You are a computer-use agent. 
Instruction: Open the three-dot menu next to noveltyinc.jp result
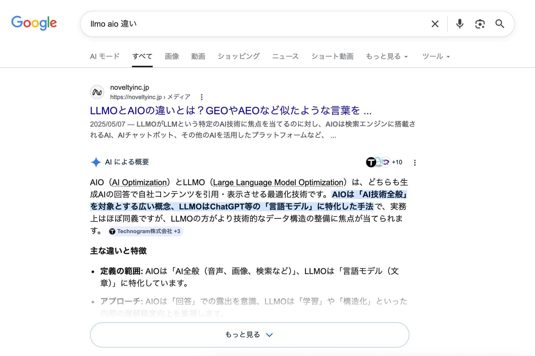point(202,97)
